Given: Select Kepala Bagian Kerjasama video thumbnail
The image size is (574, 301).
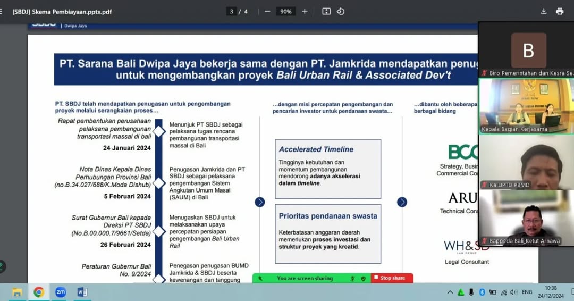Looking at the screenshot, I should (x=526, y=106).
